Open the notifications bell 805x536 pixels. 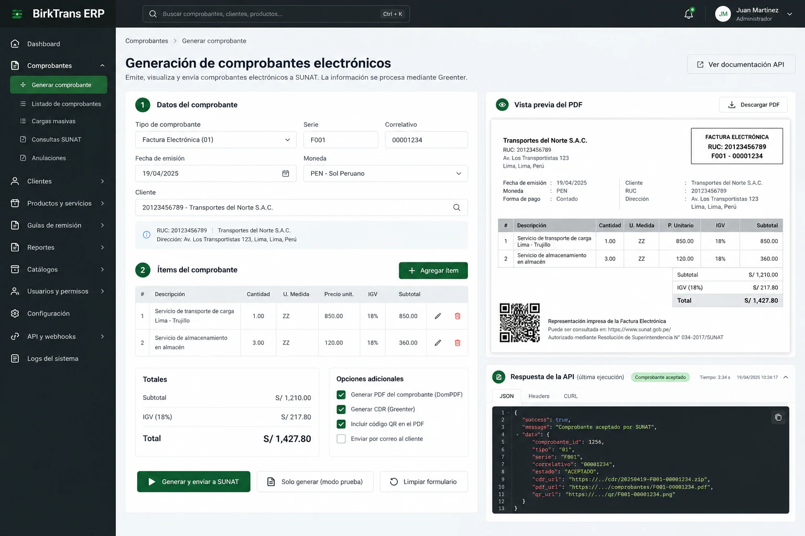(x=689, y=14)
